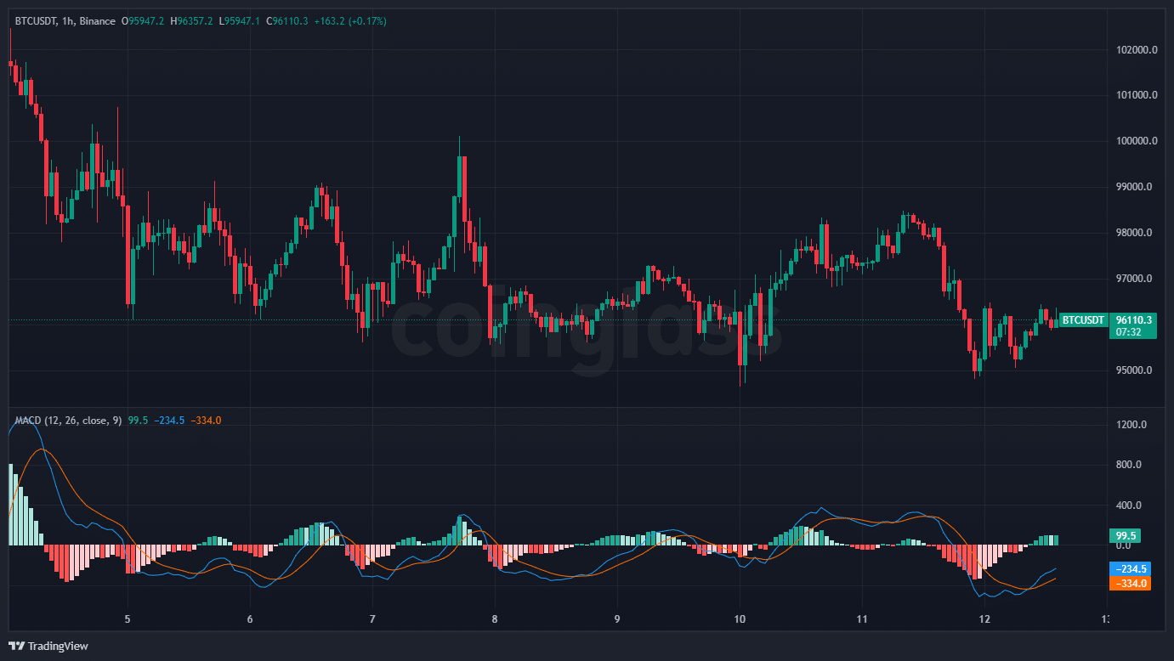Screen dimensions: 1174x661
Task: Click the date label 12 on the time axis
Action: [x=984, y=619]
